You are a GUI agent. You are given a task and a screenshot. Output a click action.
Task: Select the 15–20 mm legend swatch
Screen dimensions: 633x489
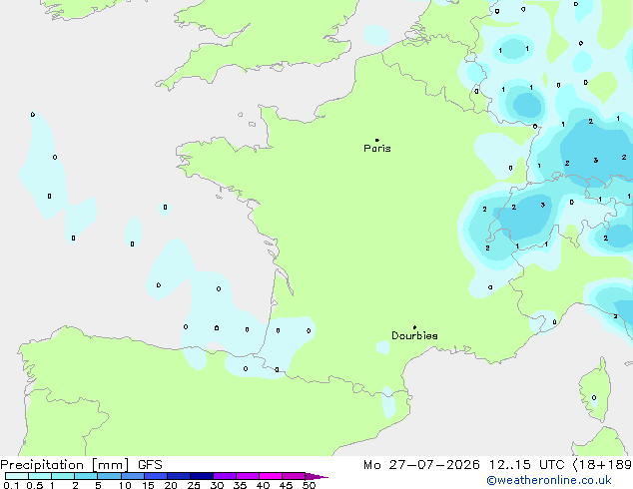pos(155,476)
